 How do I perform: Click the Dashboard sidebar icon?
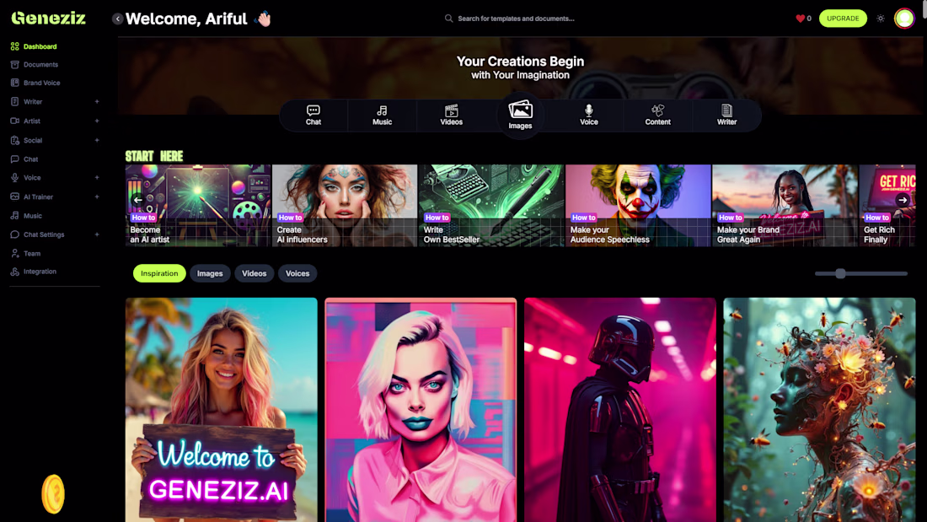pyautogui.click(x=15, y=46)
